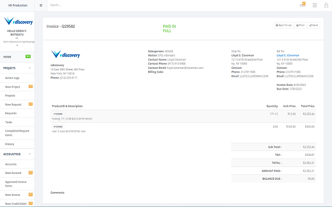
Task: Click the Comments heading
Action: (x=57, y=193)
